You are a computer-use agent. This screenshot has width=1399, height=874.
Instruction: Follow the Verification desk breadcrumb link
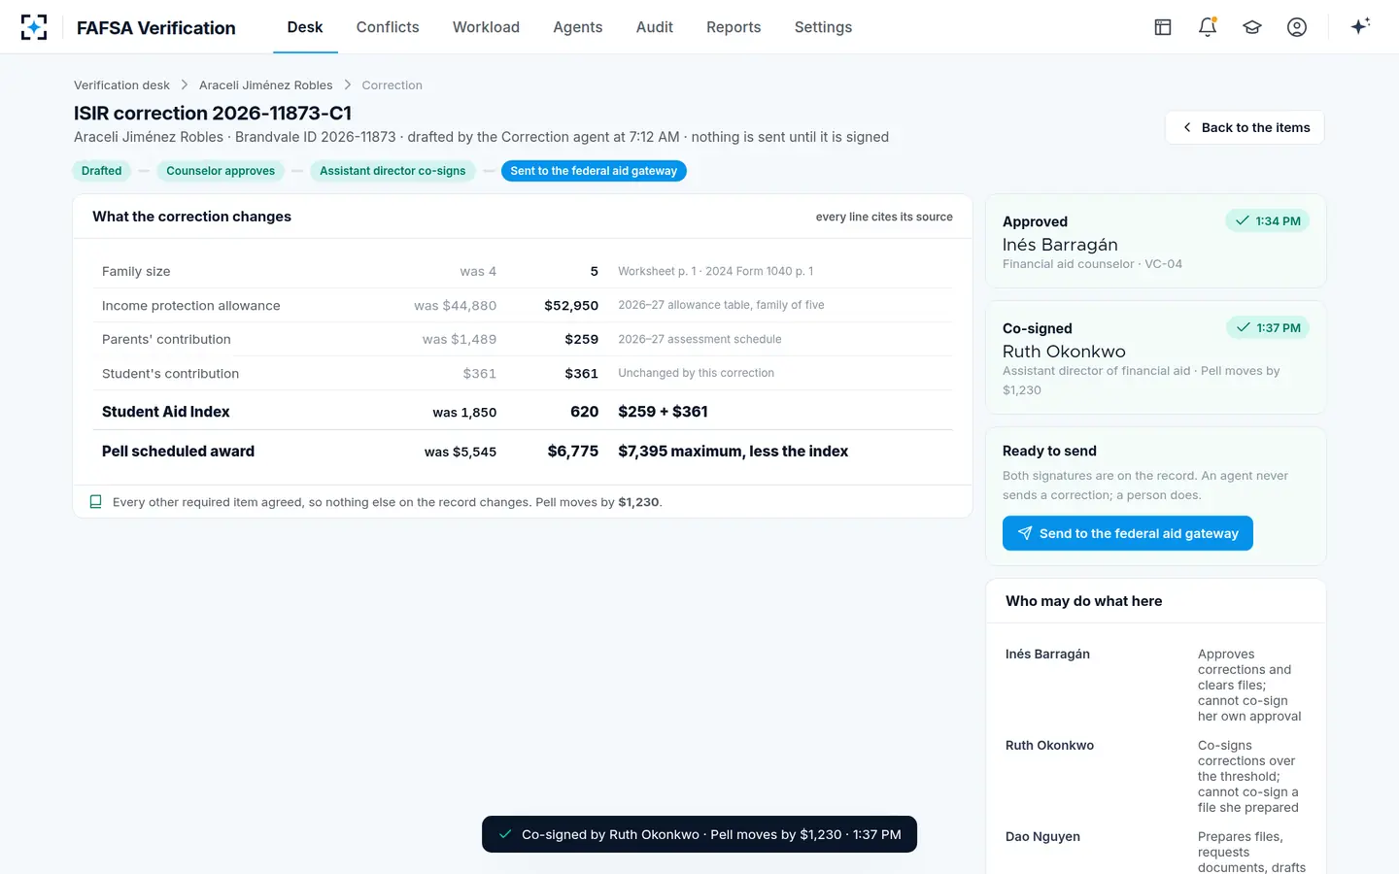pyautogui.click(x=121, y=85)
